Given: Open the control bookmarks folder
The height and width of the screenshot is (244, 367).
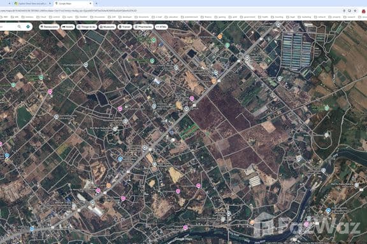Looking at the screenshot, I should click(55, 17).
